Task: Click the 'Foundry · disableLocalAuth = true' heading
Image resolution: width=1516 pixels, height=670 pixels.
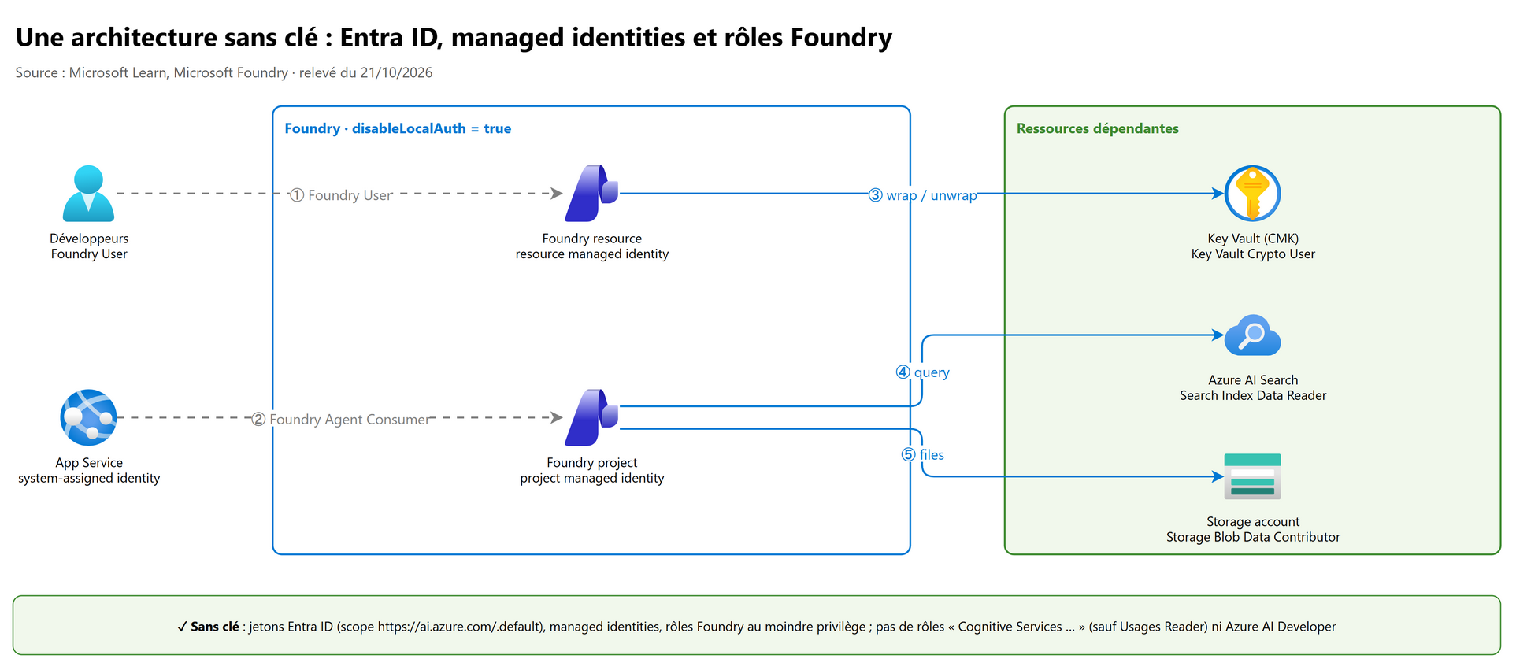Action: tap(398, 128)
